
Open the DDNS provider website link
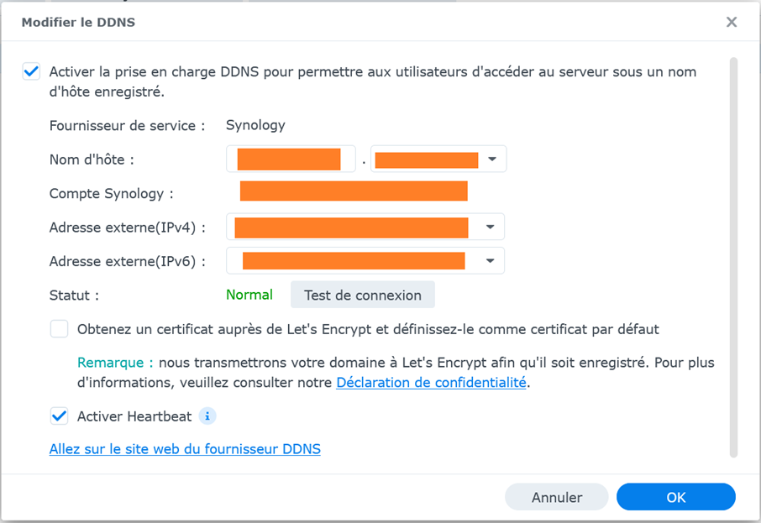click(185, 449)
